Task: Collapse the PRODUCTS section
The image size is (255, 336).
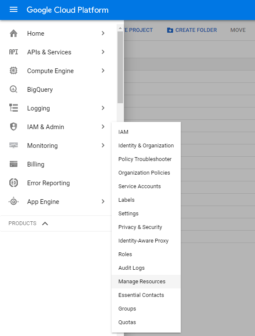Action: [x=45, y=223]
